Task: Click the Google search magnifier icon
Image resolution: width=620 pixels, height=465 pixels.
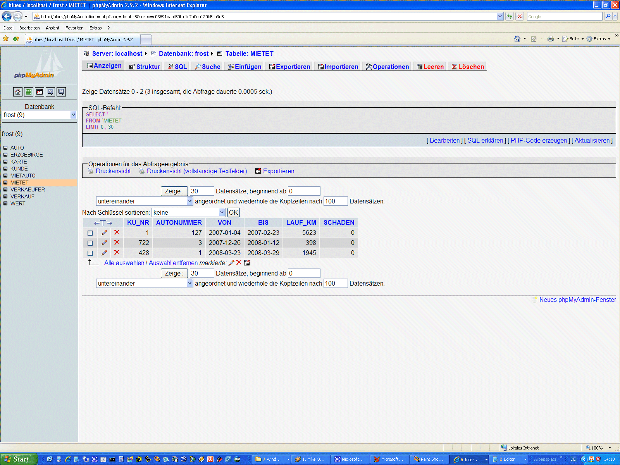Action: tap(608, 16)
